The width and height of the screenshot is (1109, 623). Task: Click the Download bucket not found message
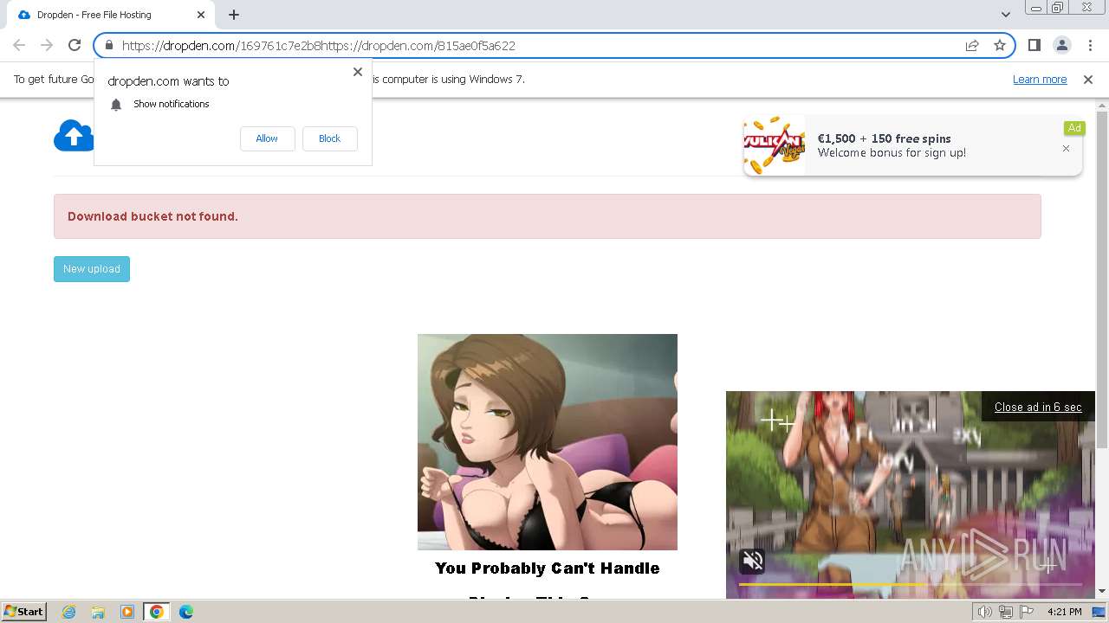coord(152,216)
